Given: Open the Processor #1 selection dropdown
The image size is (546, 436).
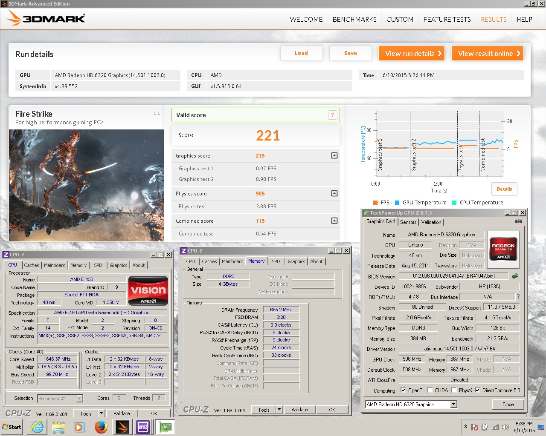Looking at the screenshot, I should tap(79, 399).
